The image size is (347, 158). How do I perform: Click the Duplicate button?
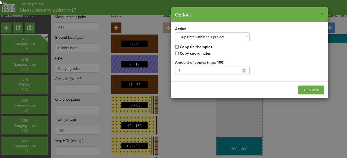pyautogui.click(x=311, y=90)
